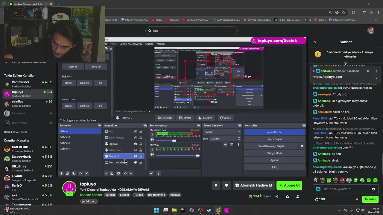383x215 pixels.
Task: Toggle visibility eye of Topluyo source
Action: (136, 144)
